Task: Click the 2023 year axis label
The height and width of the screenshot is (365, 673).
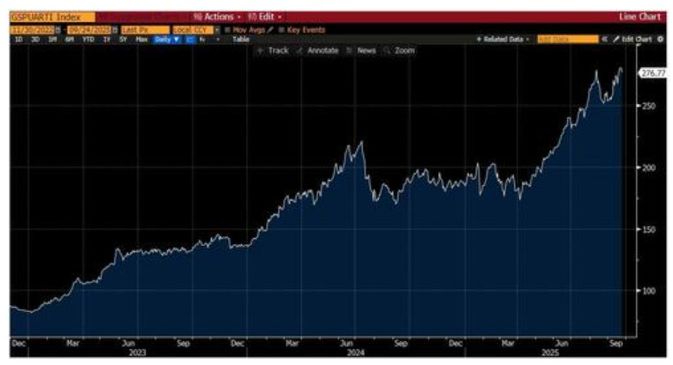Action: pyautogui.click(x=138, y=353)
